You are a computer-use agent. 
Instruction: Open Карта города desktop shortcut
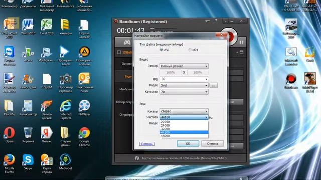pyautogui.click(x=47, y=163)
